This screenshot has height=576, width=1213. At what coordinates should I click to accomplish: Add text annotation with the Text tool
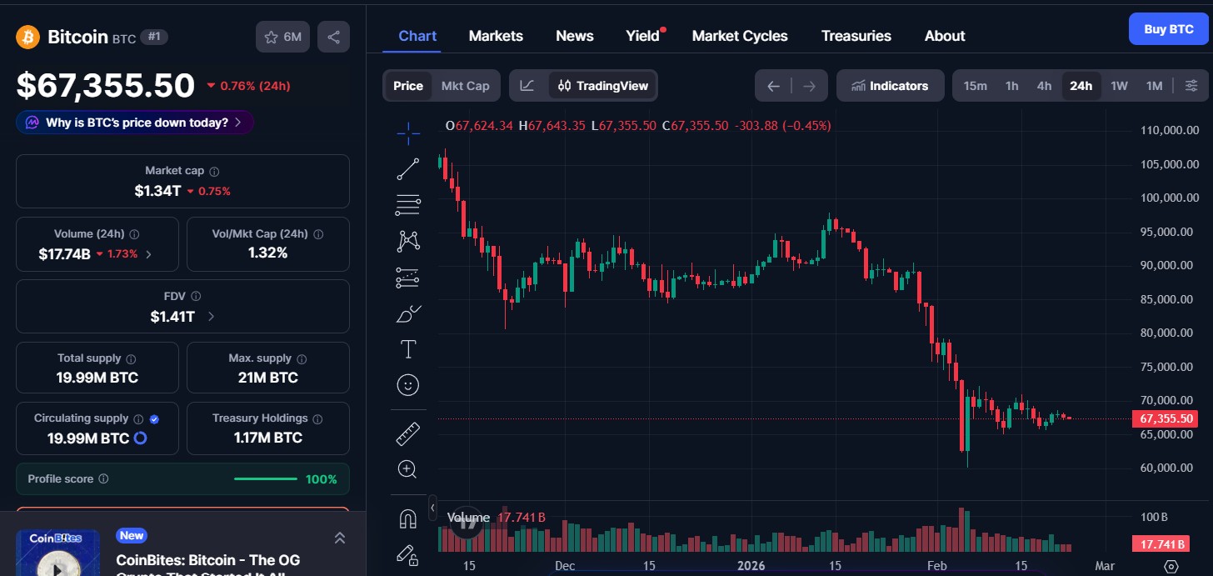point(407,349)
